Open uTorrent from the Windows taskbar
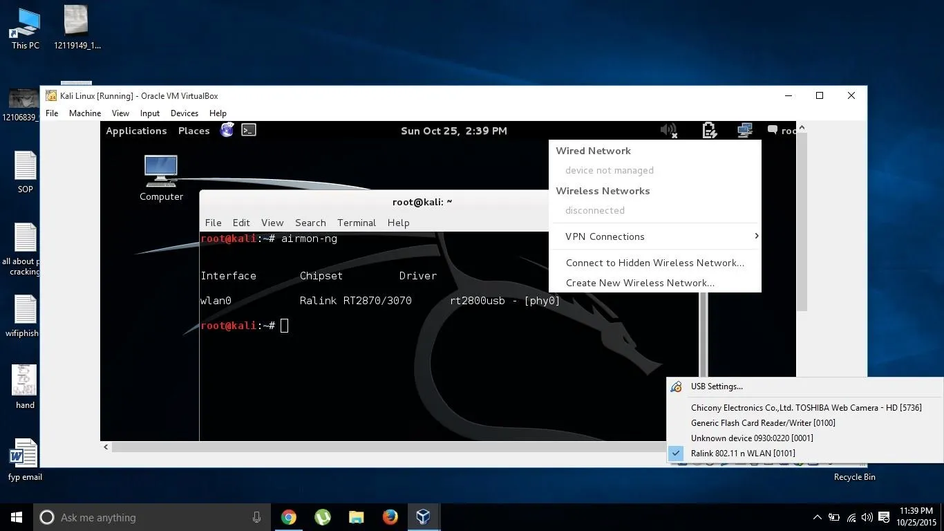Screen dimensions: 944x531 323,517
